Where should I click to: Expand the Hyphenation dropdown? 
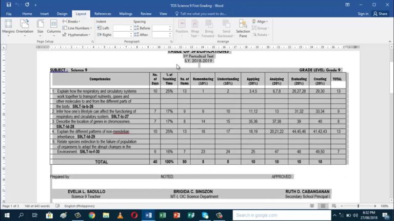tap(77, 35)
